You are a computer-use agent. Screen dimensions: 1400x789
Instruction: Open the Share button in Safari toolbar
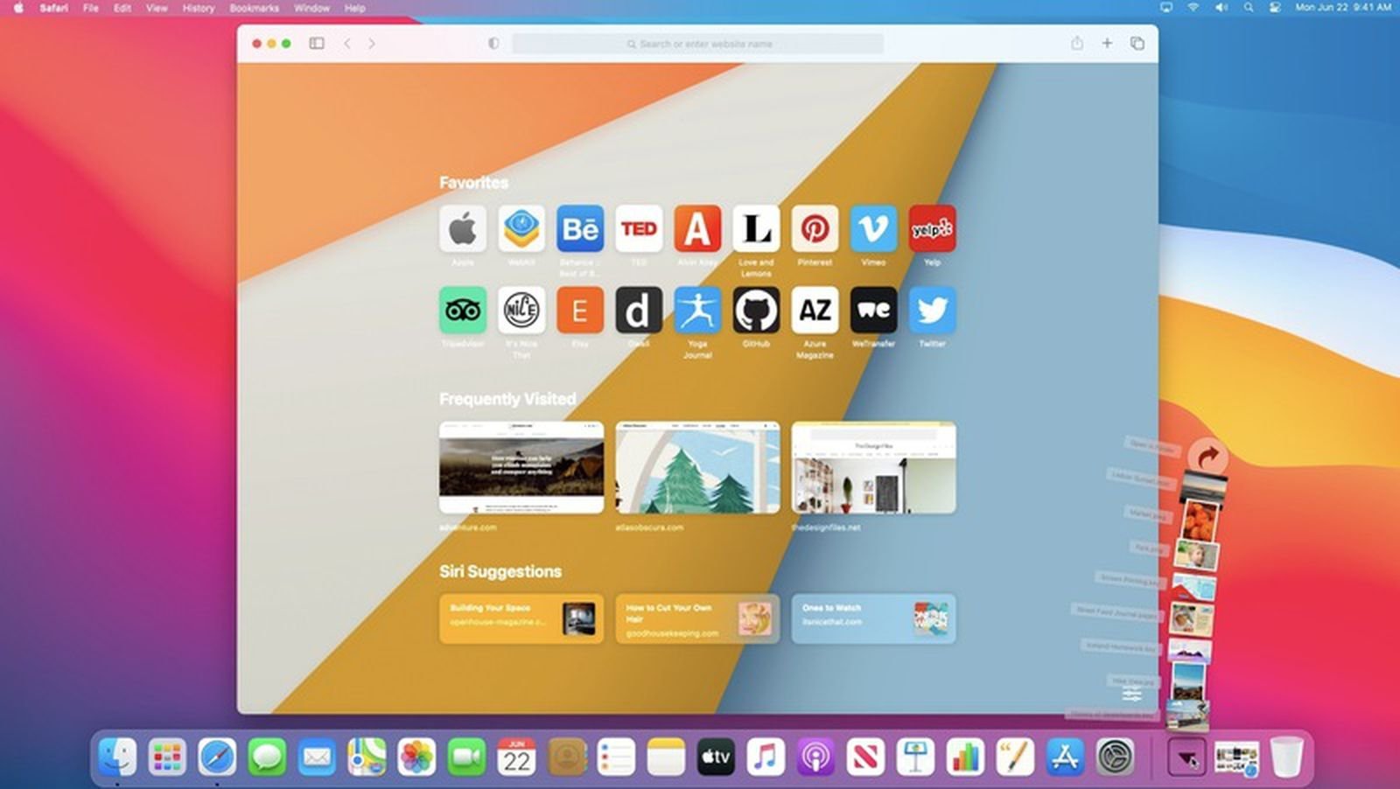[1077, 43]
